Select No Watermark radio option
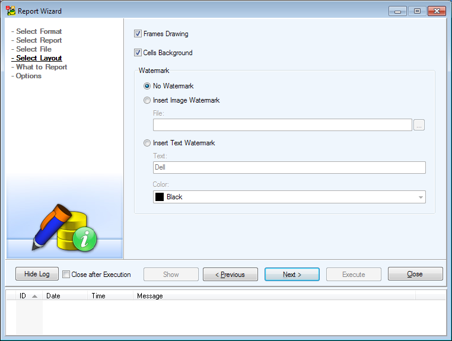 [x=147, y=86]
